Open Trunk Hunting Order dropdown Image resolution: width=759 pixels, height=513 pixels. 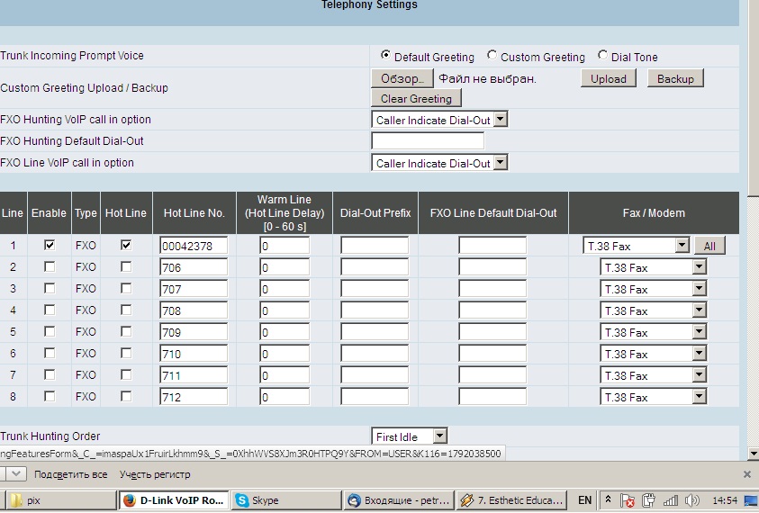pos(409,436)
